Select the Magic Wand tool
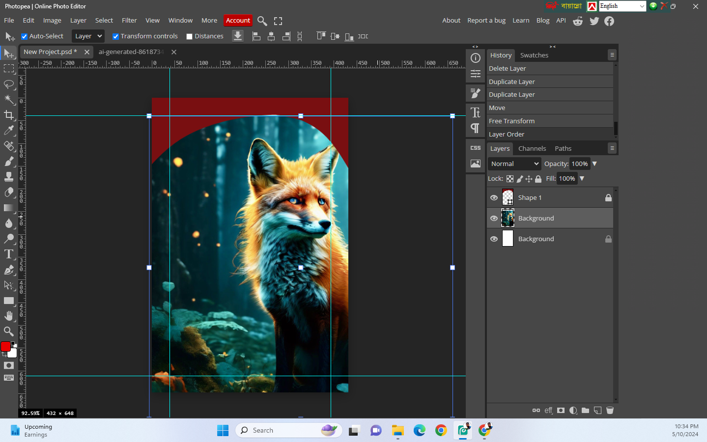Screen dimensions: 707x442 (x=9, y=100)
